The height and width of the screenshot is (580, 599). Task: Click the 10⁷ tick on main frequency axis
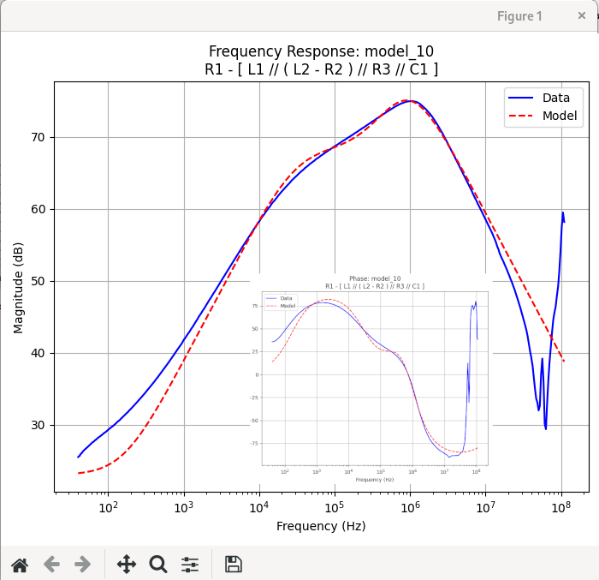(485, 507)
